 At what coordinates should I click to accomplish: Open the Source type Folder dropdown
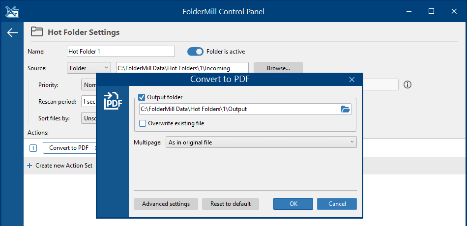point(89,68)
